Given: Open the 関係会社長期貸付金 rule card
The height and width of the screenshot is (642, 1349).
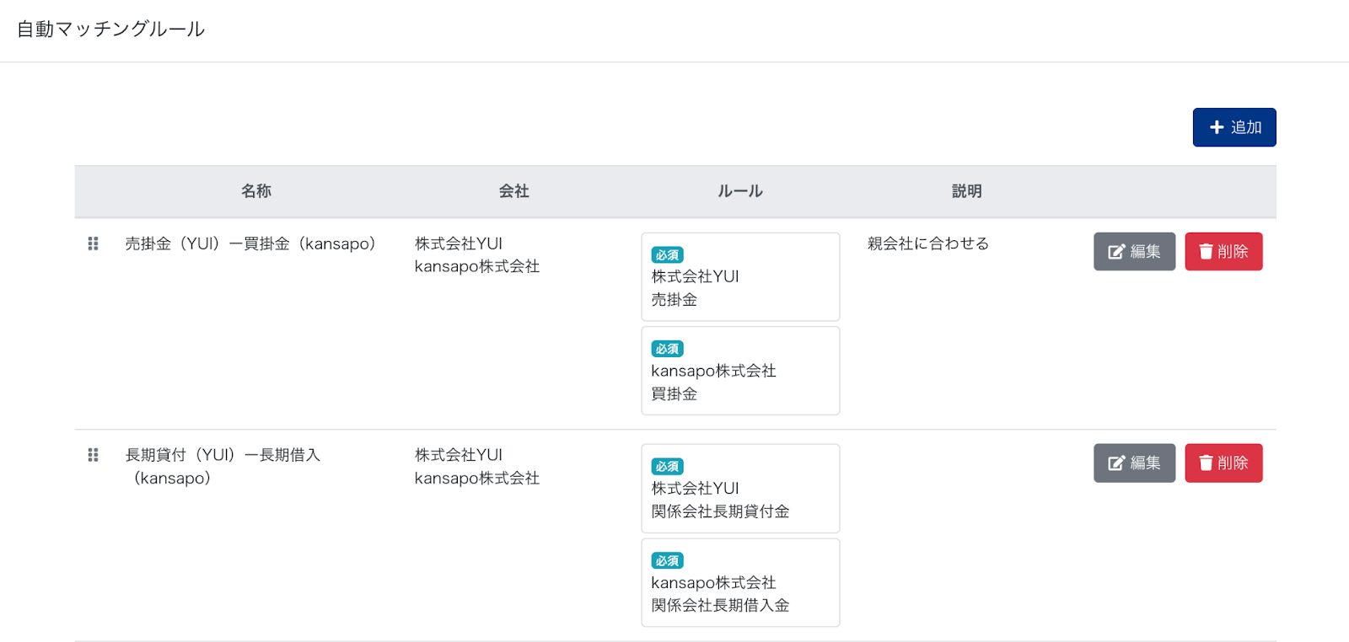Looking at the screenshot, I should [x=740, y=488].
